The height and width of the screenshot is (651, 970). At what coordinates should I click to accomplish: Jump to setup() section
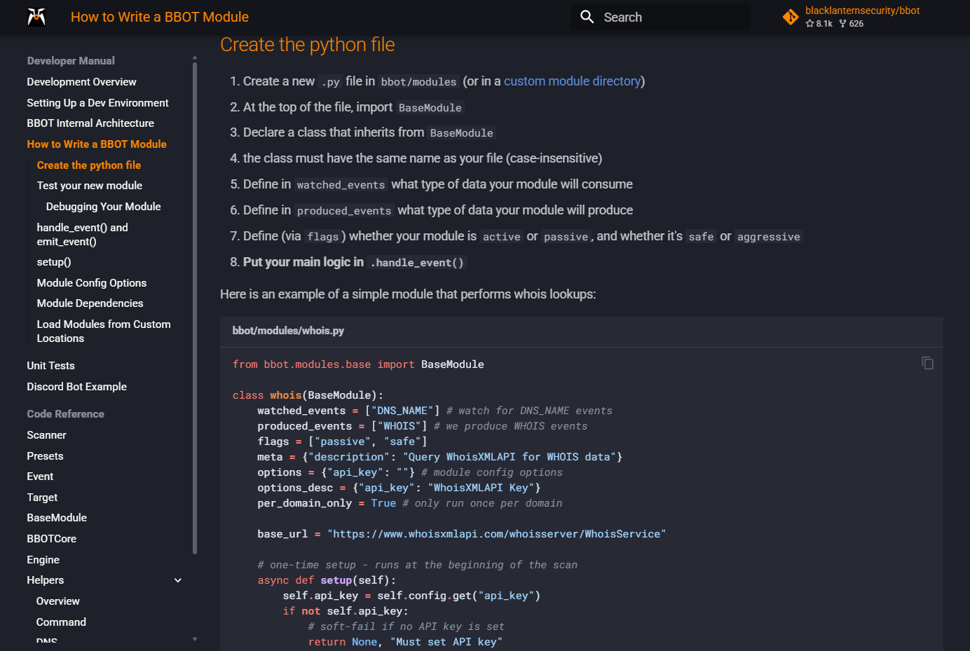pos(54,262)
